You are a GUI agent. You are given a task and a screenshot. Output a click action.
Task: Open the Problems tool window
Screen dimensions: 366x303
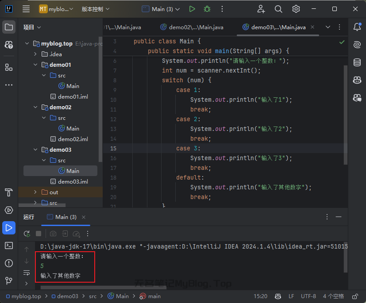(9, 263)
